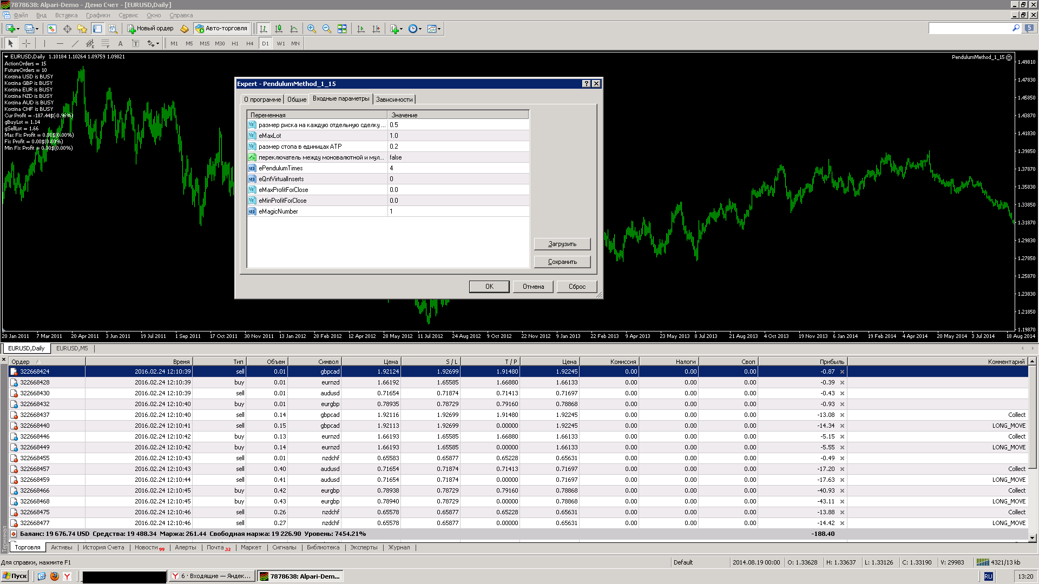Switch to the Зависимости tab
Viewport: 1039px width, 584px height.
pyautogui.click(x=394, y=99)
